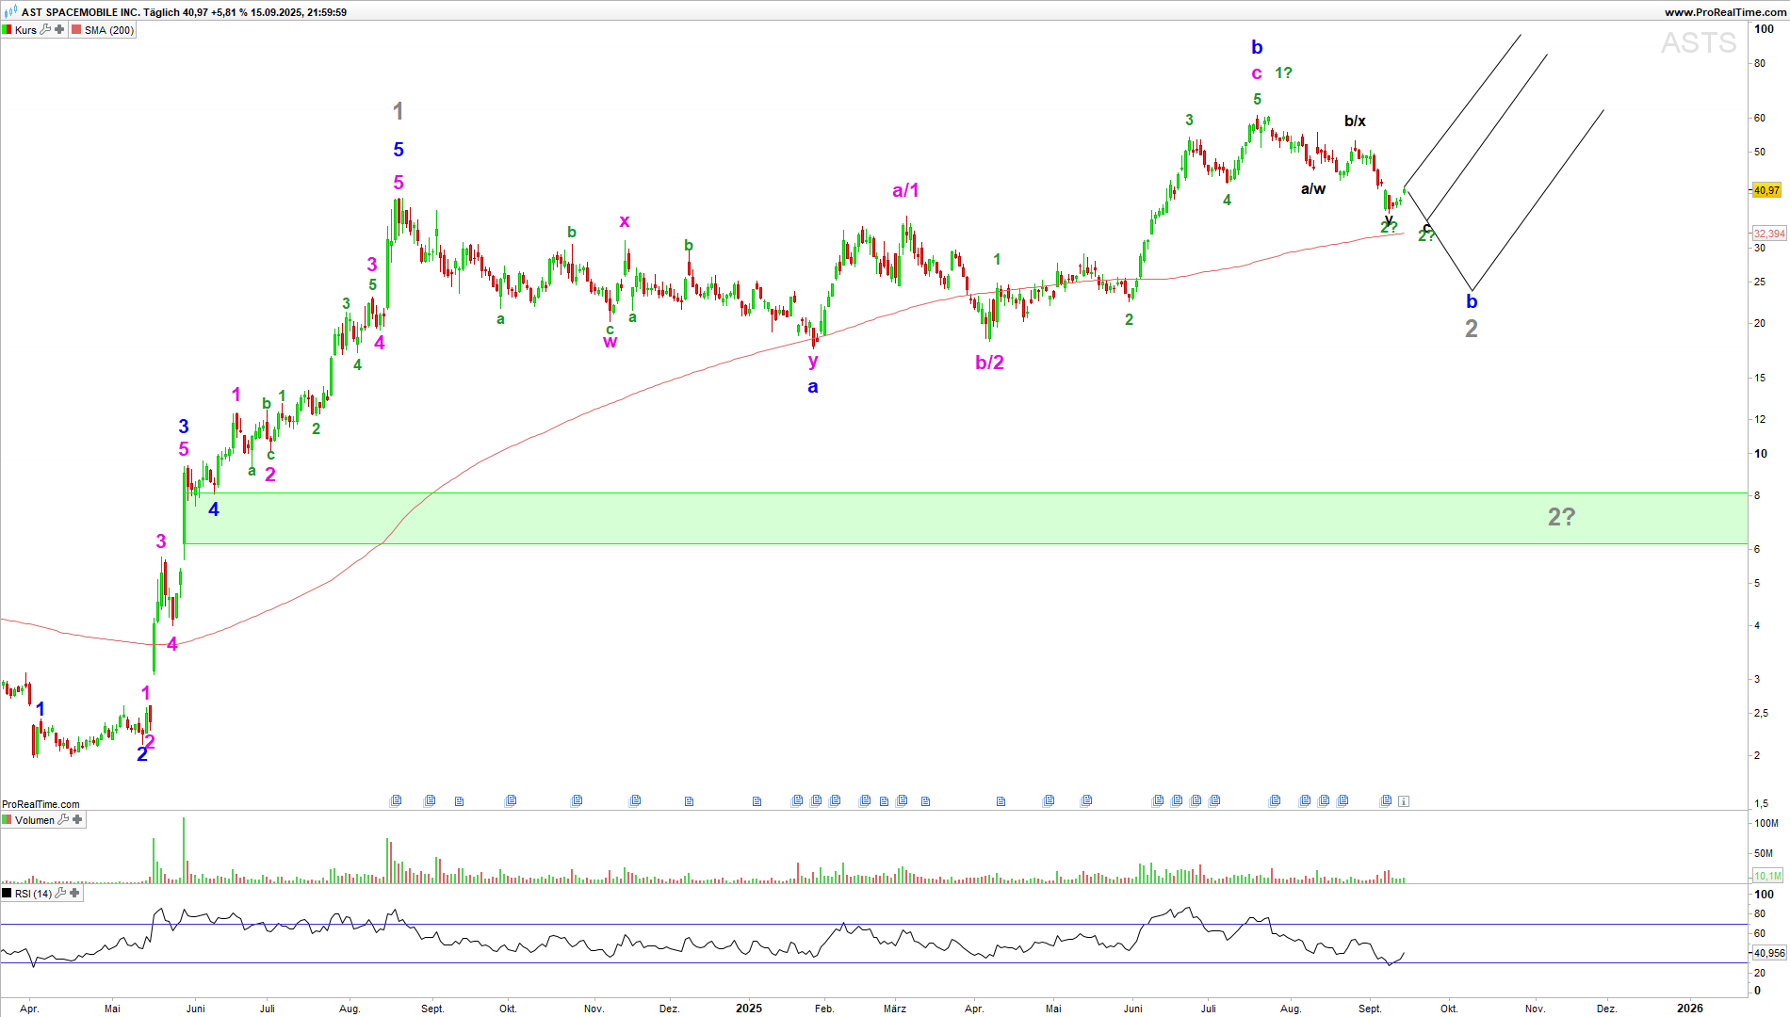Open the www.ProRealTime.com link at top right
The height and width of the screenshot is (1017, 1790).
pos(1725,12)
